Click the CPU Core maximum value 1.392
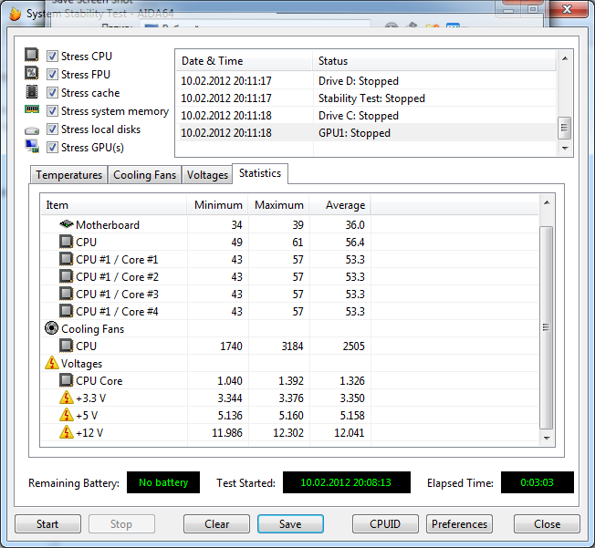This screenshot has height=548, width=595. pos(291,380)
